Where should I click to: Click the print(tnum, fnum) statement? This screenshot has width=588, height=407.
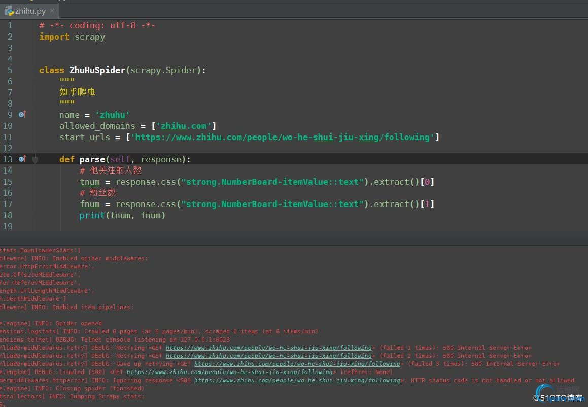click(122, 215)
